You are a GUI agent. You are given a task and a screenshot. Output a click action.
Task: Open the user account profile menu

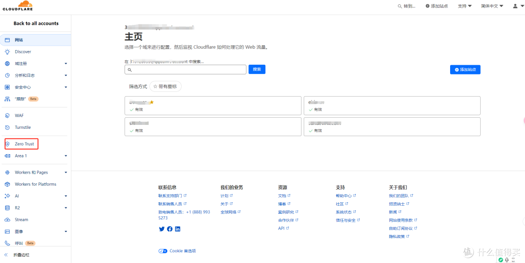(517, 6)
